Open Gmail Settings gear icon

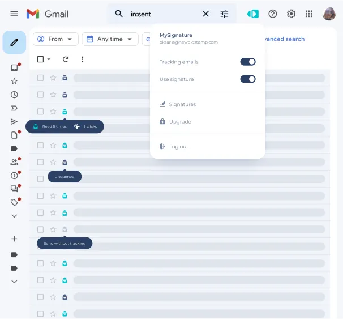(291, 14)
